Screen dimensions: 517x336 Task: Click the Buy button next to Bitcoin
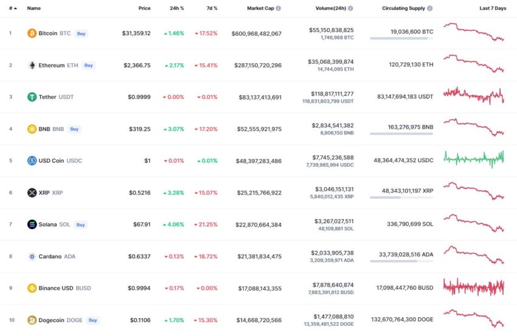pos(81,33)
